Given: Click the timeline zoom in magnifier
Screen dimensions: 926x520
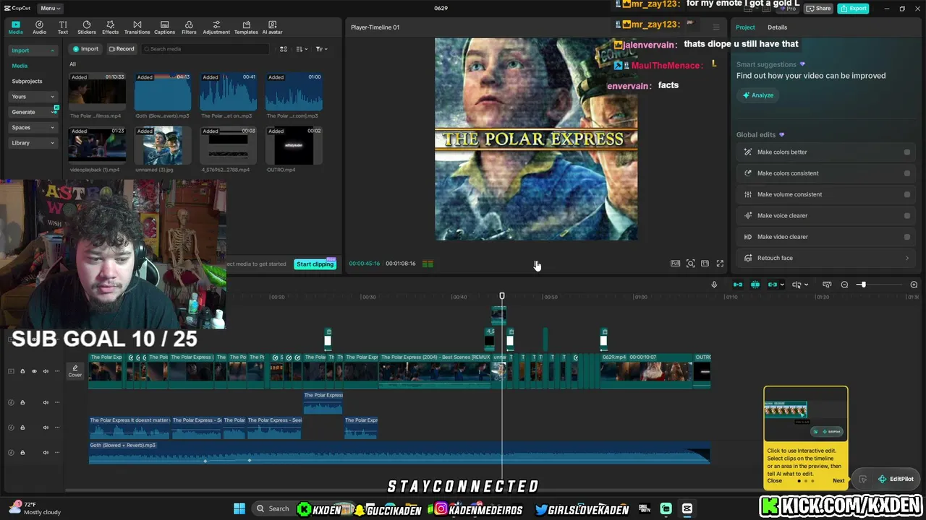Looking at the screenshot, I should pyautogui.click(x=914, y=285).
